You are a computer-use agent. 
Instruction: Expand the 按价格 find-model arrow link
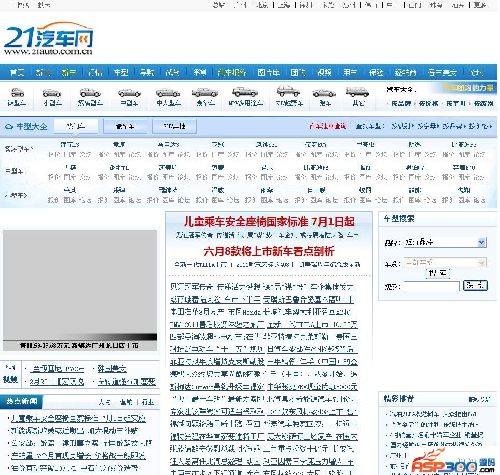(x=480, y=126)
